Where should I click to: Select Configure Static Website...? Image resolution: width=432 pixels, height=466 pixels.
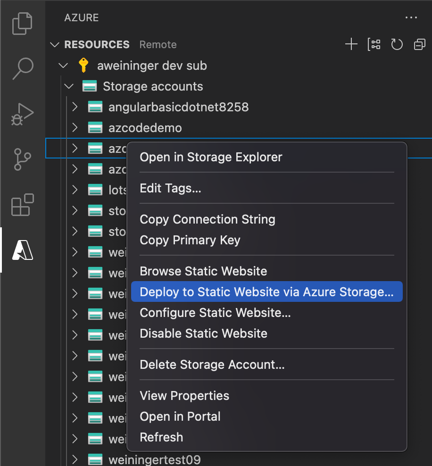267,313
